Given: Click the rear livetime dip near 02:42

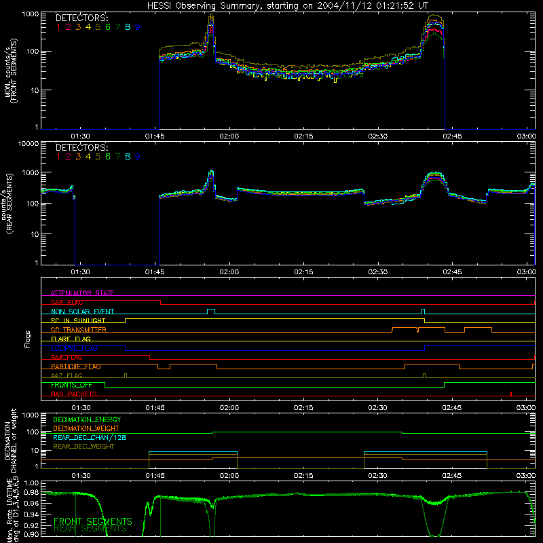Looking at the screenshot, I should point(434,518).
